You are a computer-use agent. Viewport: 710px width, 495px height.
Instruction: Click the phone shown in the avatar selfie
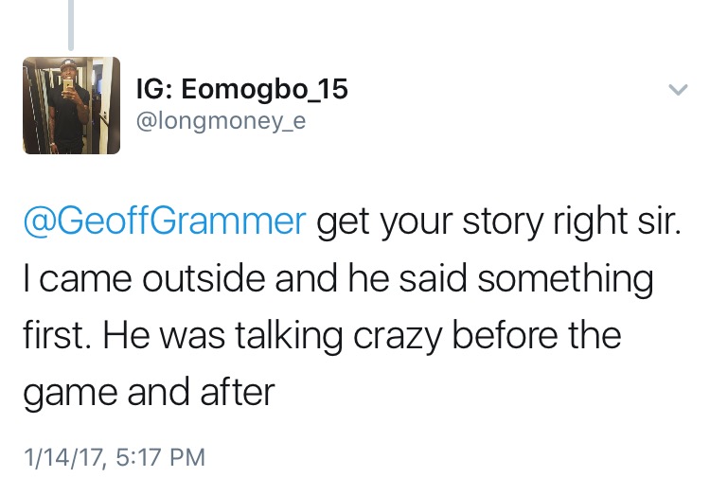click(x=68, y=85)
